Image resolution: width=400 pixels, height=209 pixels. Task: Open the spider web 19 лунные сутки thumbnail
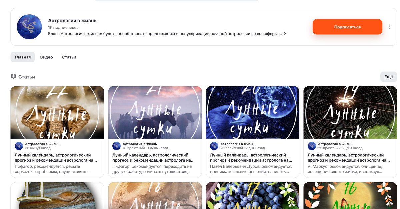point(350,112)
